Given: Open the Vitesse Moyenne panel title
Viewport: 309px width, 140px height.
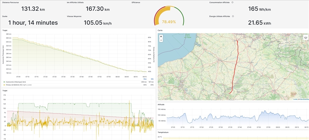Looking at the screenshot, I should pos(74,17).
